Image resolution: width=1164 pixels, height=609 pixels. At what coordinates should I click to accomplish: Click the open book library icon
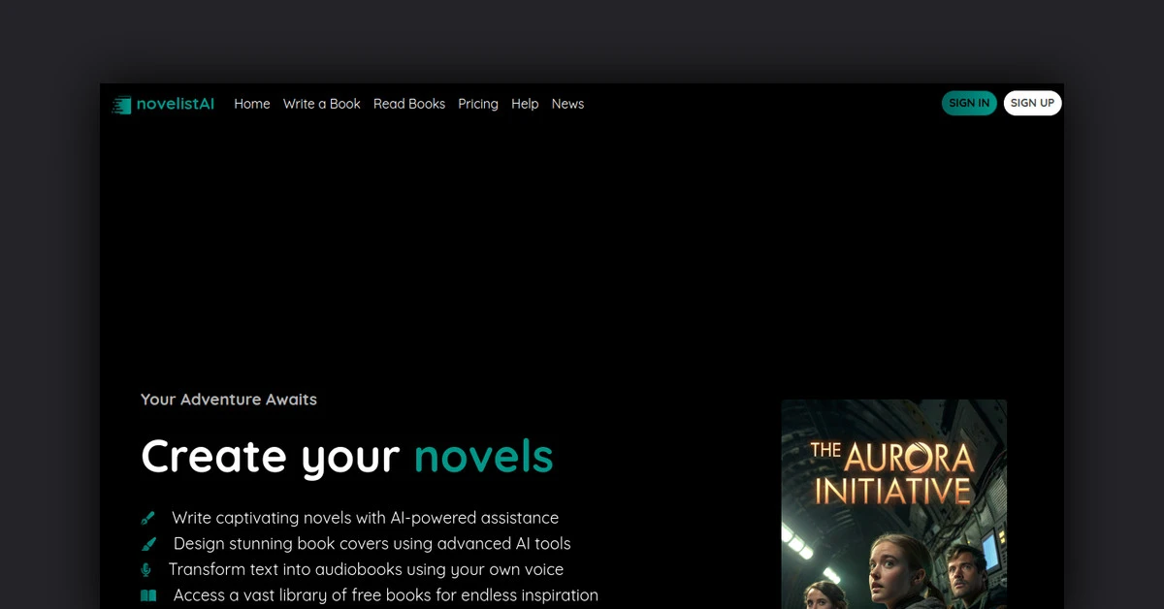tap(147, 595)
